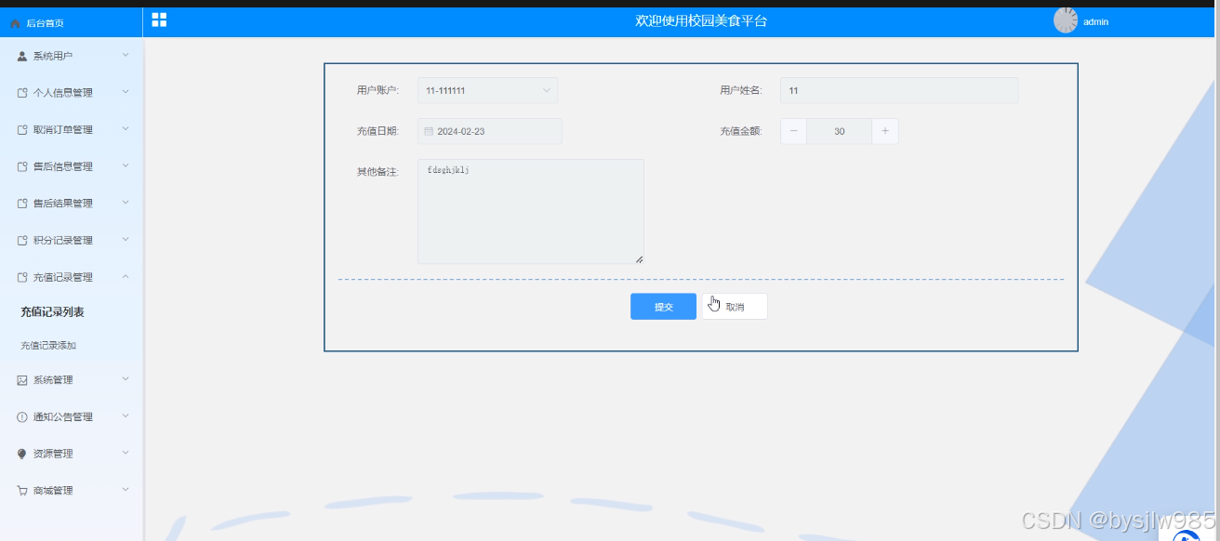Expand the 个人信息管理 chevron

126,92
